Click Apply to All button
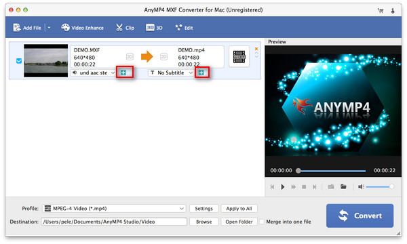 [x=239, y=209]
